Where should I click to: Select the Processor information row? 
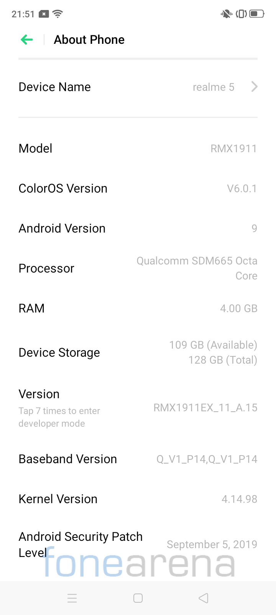[138, 268]
